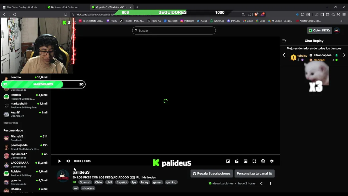Screen dimensions: 348x196
Task: Mute the video player volume
Action: pos(68,161)
